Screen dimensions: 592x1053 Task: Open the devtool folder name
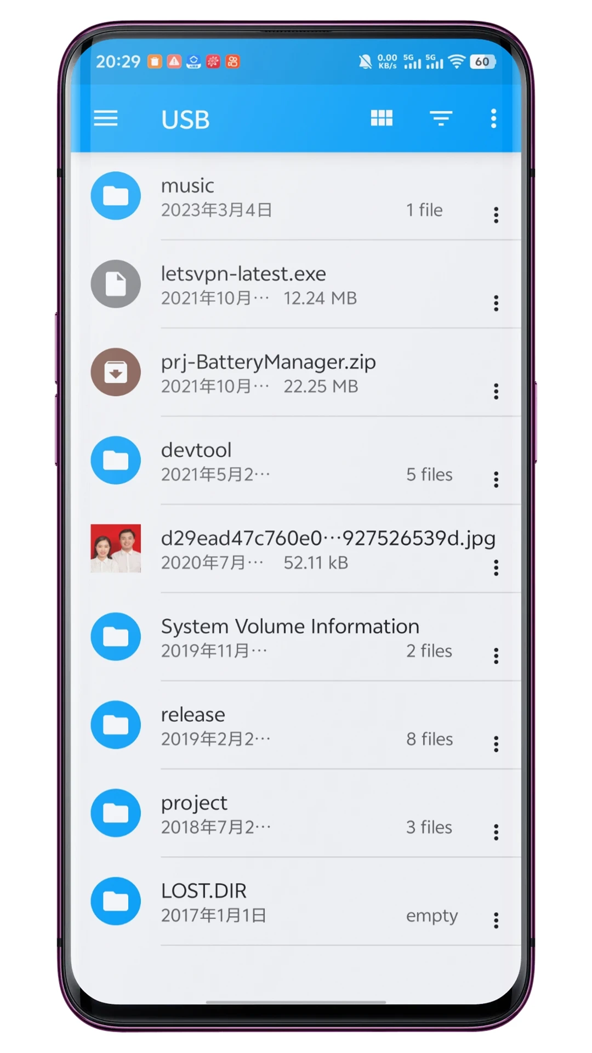196,450
